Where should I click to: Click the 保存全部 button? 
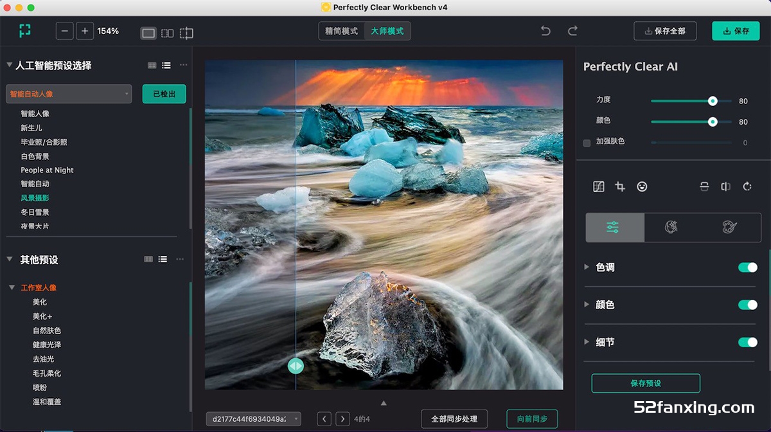[665, 31]
